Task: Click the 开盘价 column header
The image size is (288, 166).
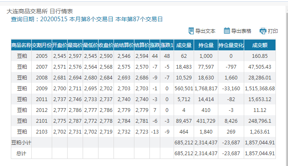Action: point(60,45)
